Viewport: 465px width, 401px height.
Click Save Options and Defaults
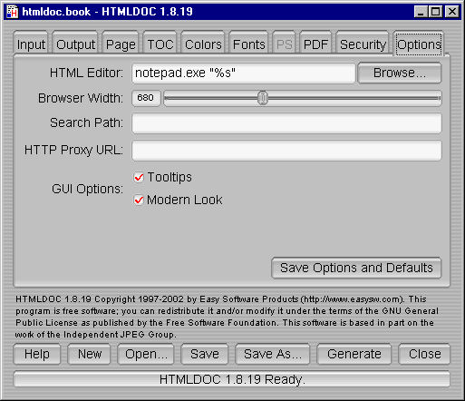click(356, 268)
